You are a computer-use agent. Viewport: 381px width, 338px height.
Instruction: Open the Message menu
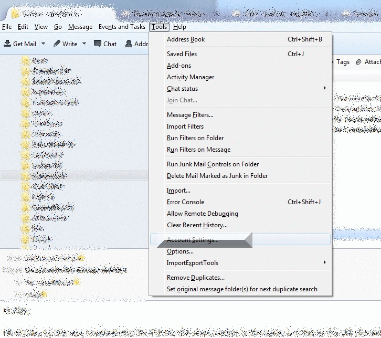(x=80, y=27)
